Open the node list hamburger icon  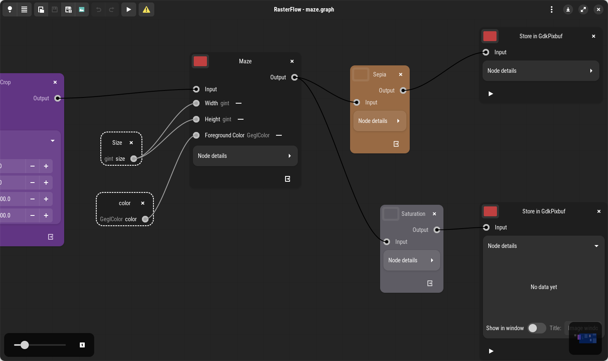[x=24, y=9]
